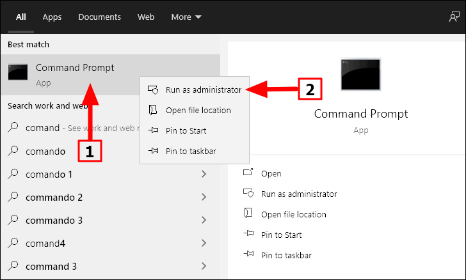Click search magnifier icon beside 'commando 3'

pos(13,219)
